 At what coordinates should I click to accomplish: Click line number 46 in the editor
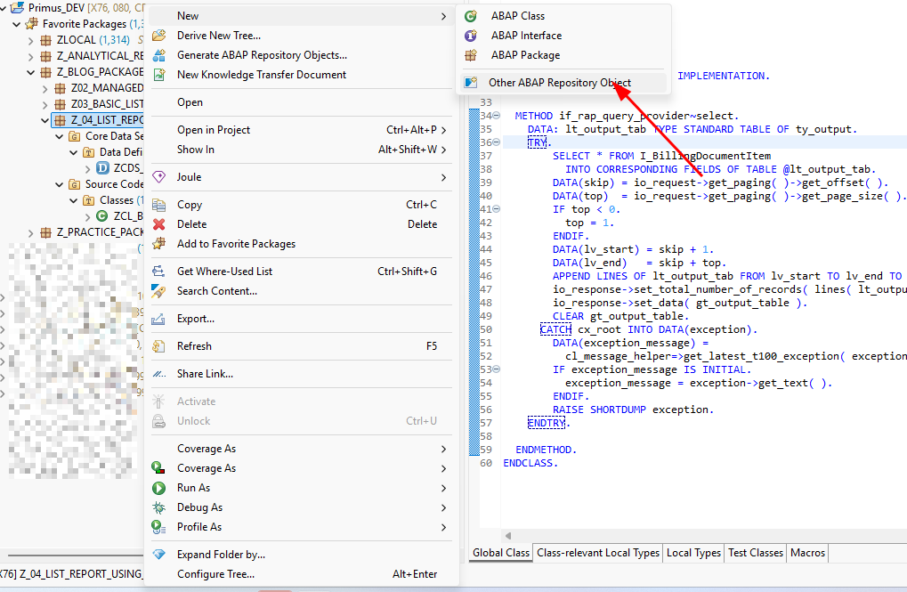(x=486, y=276)
